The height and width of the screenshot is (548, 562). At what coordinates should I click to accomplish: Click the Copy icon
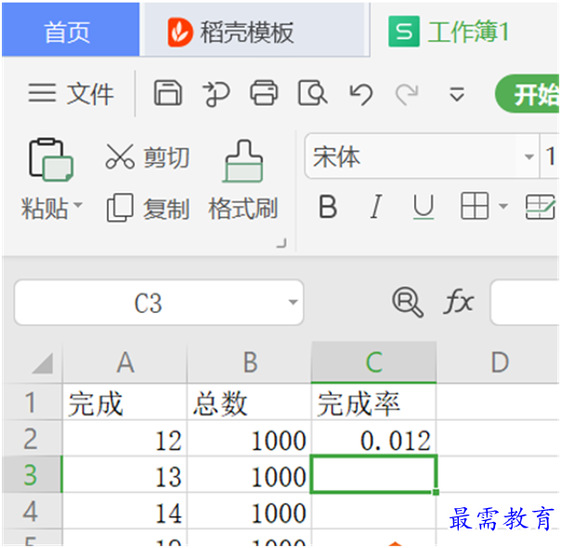coord(120,207)
